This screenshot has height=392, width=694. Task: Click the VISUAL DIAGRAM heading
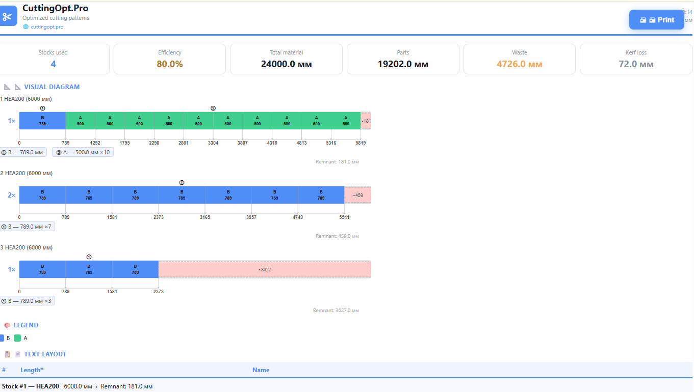(x=52, y=87)
